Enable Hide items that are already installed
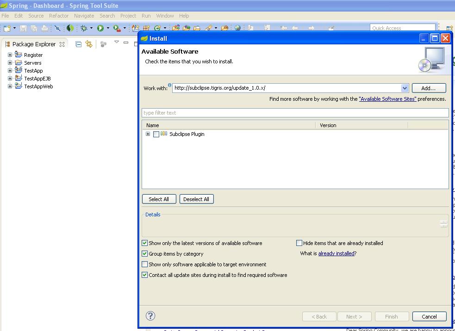This screenshot has height=331, width=455. [299, 242]
